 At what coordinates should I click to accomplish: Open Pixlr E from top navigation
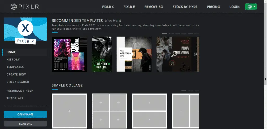pos(129,7)
